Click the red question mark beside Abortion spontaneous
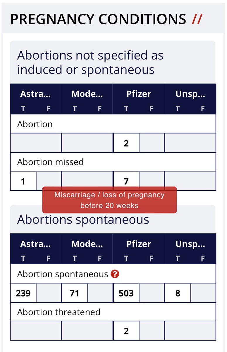The width and height of the screenshot is (227, 352). pos(116,274)
